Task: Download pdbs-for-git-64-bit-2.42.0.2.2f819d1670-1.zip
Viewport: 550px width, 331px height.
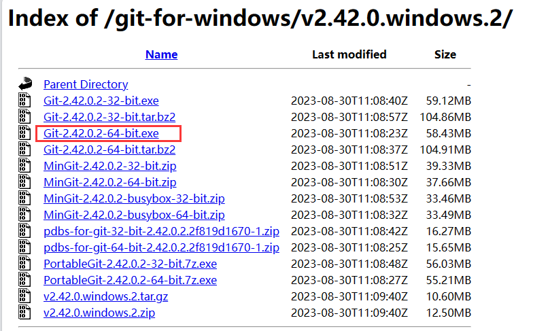Action: click(161, 247)
